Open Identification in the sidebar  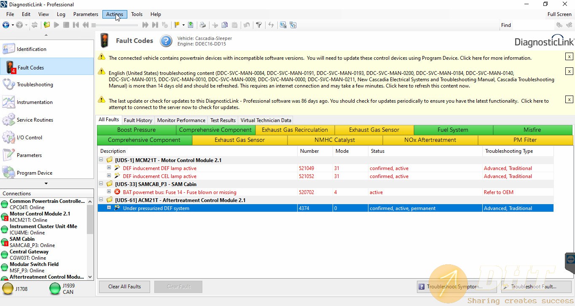pos(47,49)
